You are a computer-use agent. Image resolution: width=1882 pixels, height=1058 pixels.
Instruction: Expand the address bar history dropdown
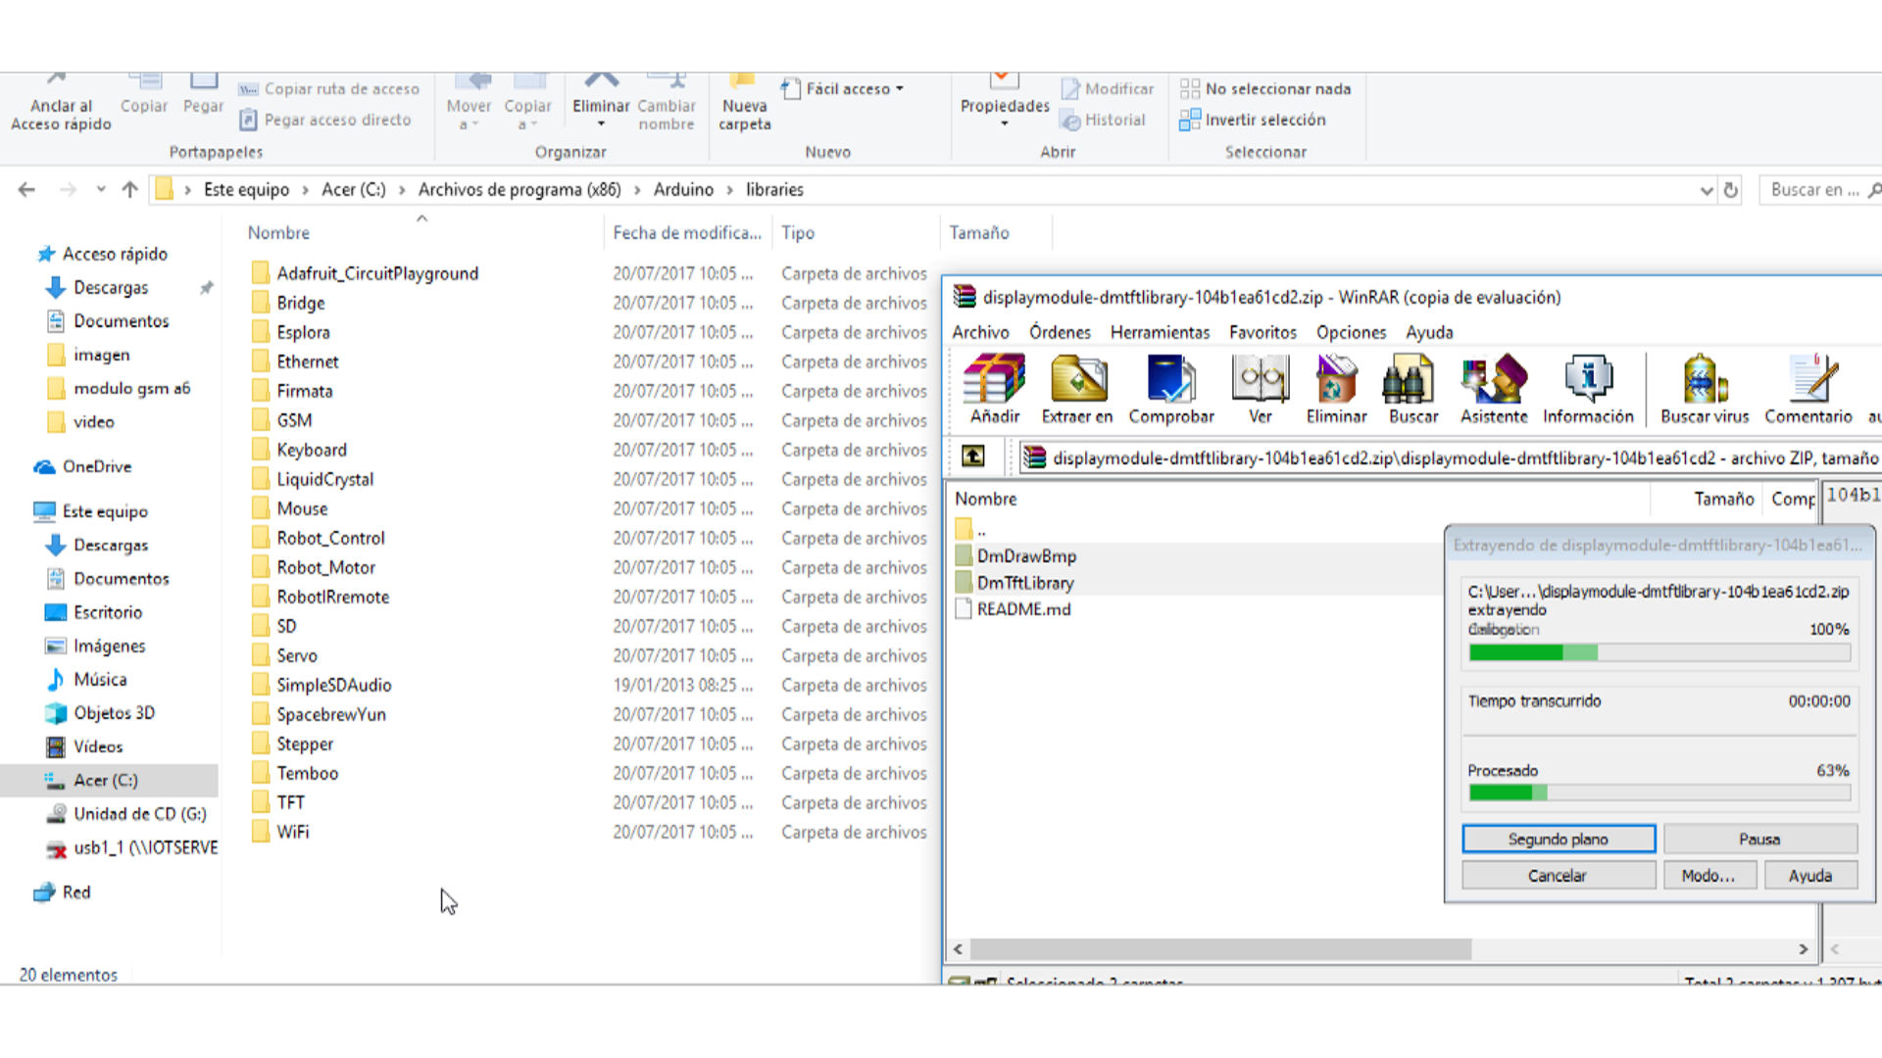[1706, 190]
